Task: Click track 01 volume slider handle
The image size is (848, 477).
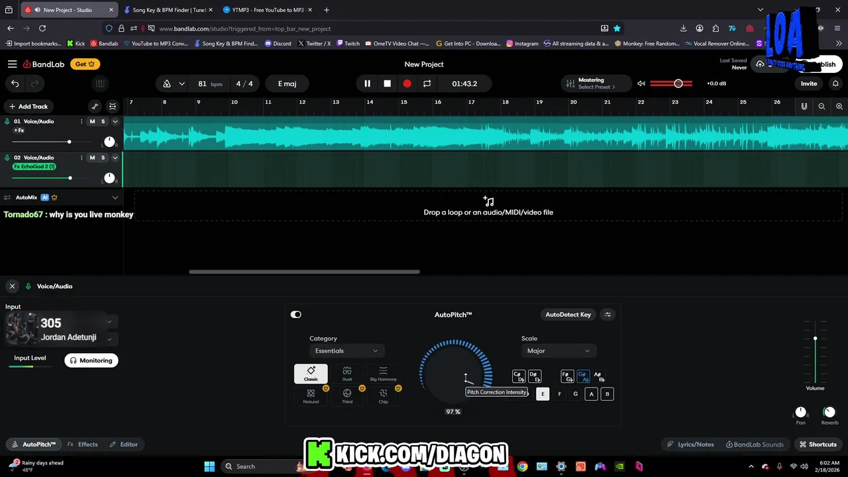Action: [69, 142]
